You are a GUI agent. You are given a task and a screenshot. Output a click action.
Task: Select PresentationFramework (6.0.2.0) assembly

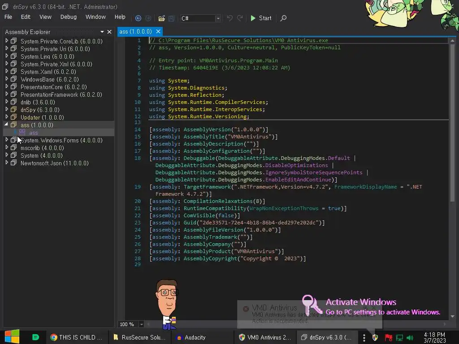(x=61, y=95)
